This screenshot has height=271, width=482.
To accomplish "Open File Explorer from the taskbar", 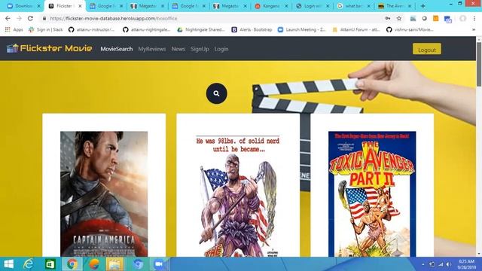I will click(x=114, y=264).
